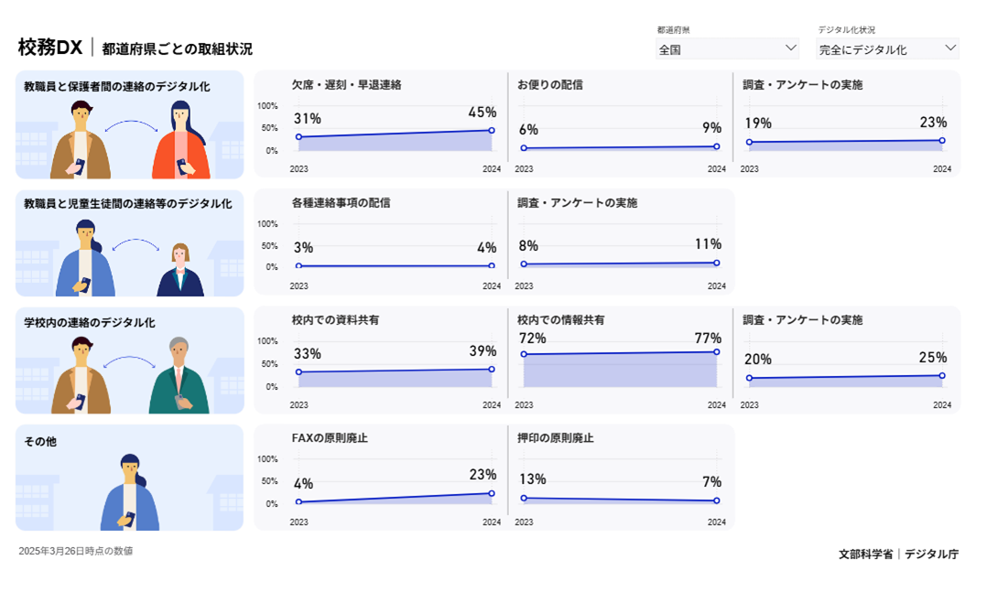The height and width of the screenshot is (592, 998).
Task: Click the 2023 data point on お便りの配信 chart
Action: pyautogui.click(x=523, y=145)
